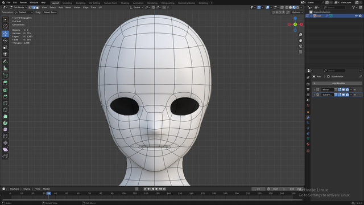Select the Rotate tool
Image resolution: width=364 pixels, height=205 pixels.
5,40
